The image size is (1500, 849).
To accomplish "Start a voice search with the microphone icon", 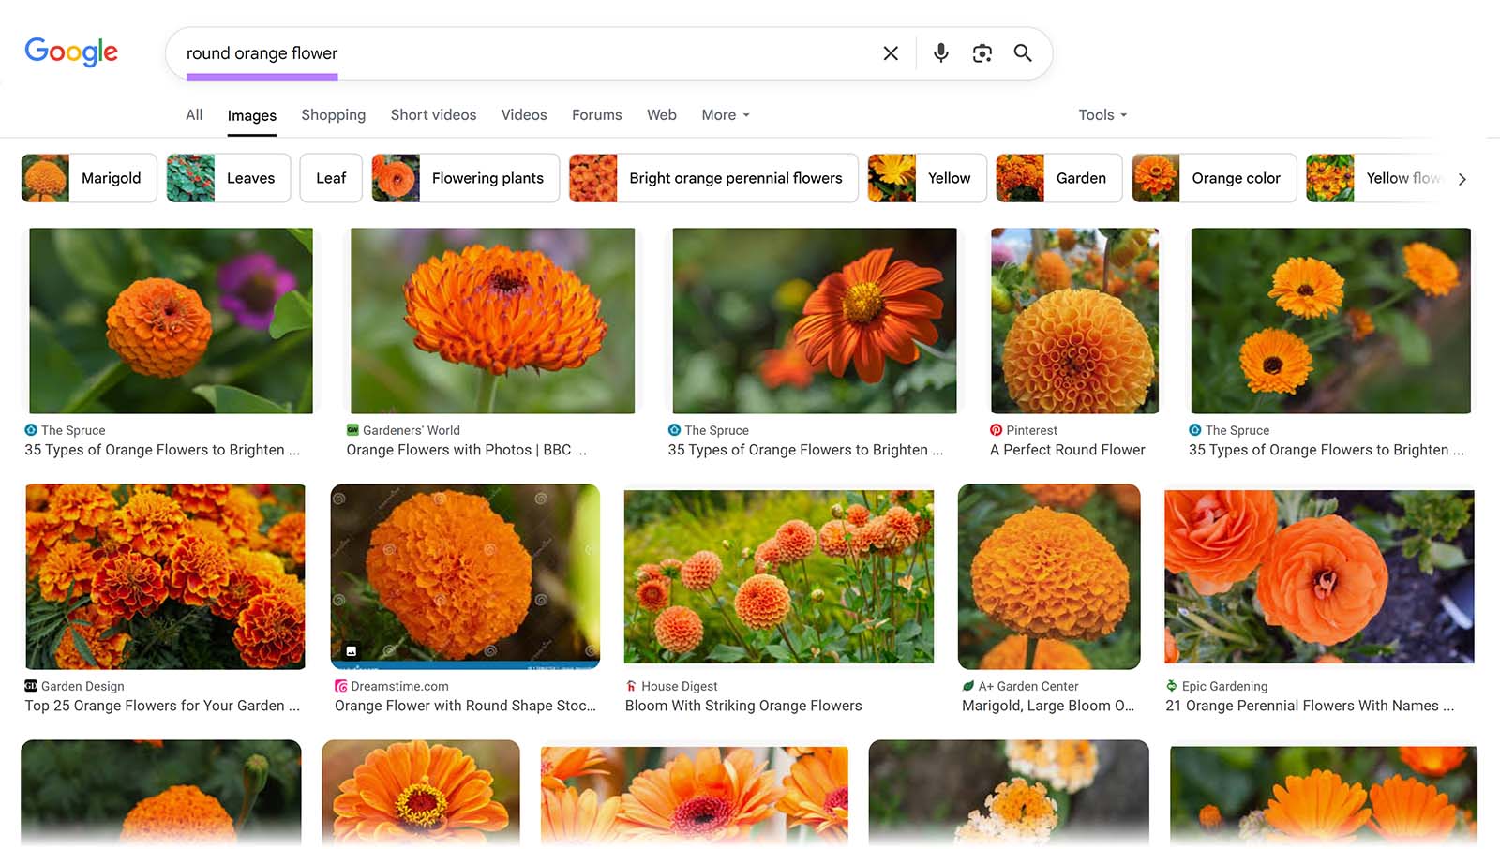I will pyautogui.click(x=940, y=53).
